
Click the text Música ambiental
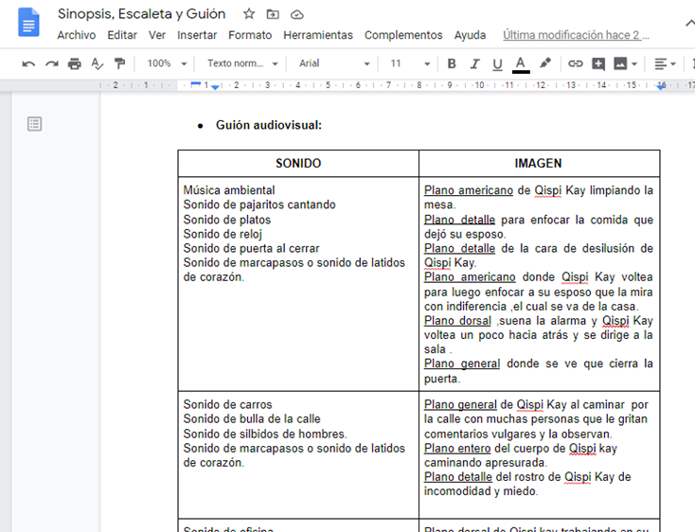229,190
